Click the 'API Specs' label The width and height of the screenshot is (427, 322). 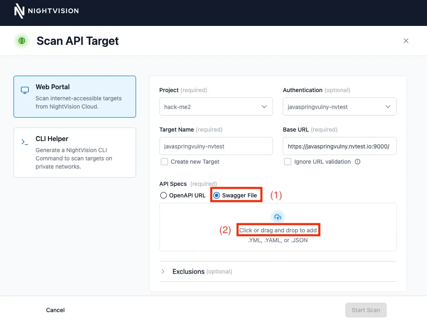tap(173, 184)
